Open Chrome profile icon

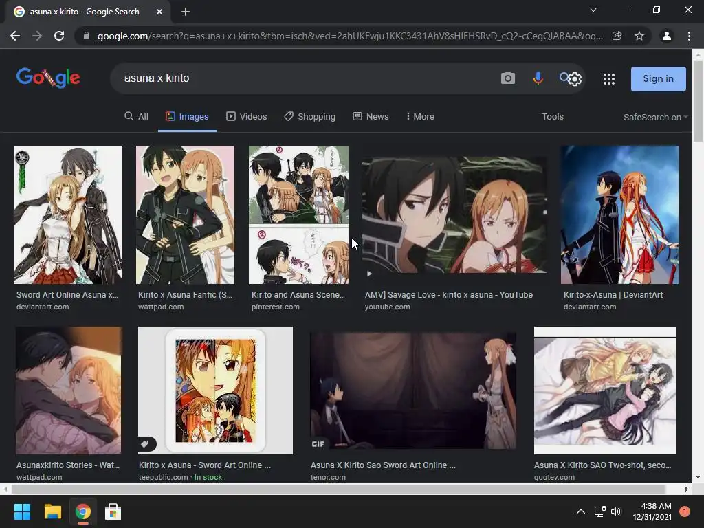[x=667, y=36]
